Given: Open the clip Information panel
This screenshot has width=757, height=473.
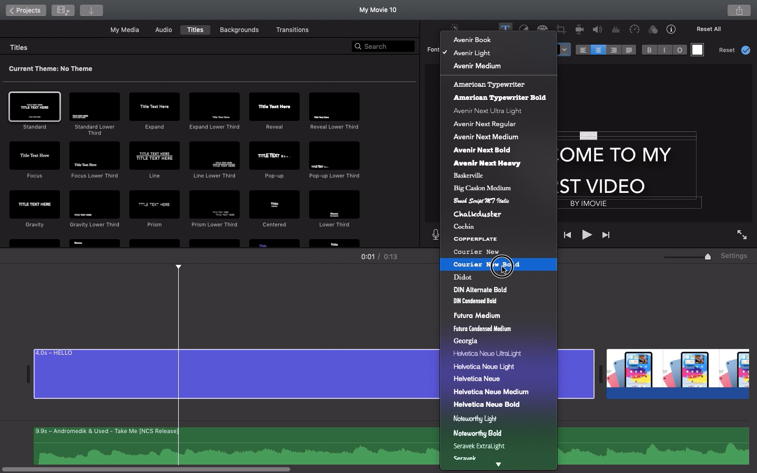Looking at the screenshot, I should [671, 29].
